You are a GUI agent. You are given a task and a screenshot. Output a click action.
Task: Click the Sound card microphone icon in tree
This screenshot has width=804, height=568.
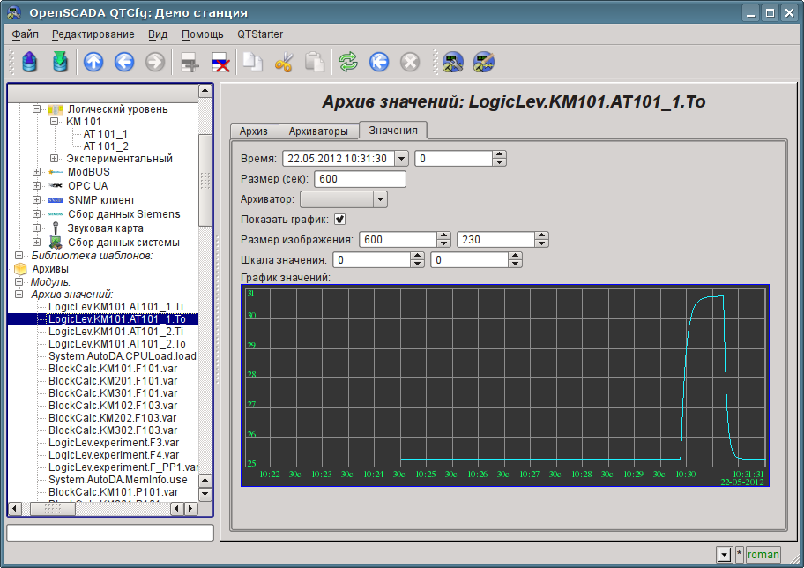click(56, 228)
